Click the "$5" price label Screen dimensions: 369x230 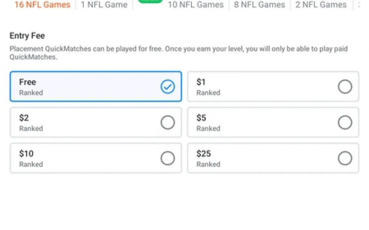[x=201, y=118]
